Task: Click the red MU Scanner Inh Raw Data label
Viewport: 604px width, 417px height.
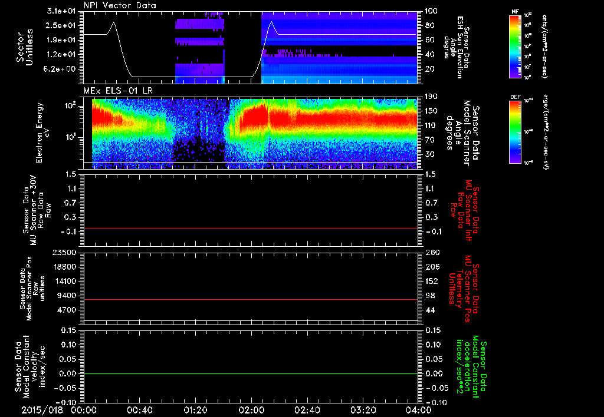Action: 466,210
